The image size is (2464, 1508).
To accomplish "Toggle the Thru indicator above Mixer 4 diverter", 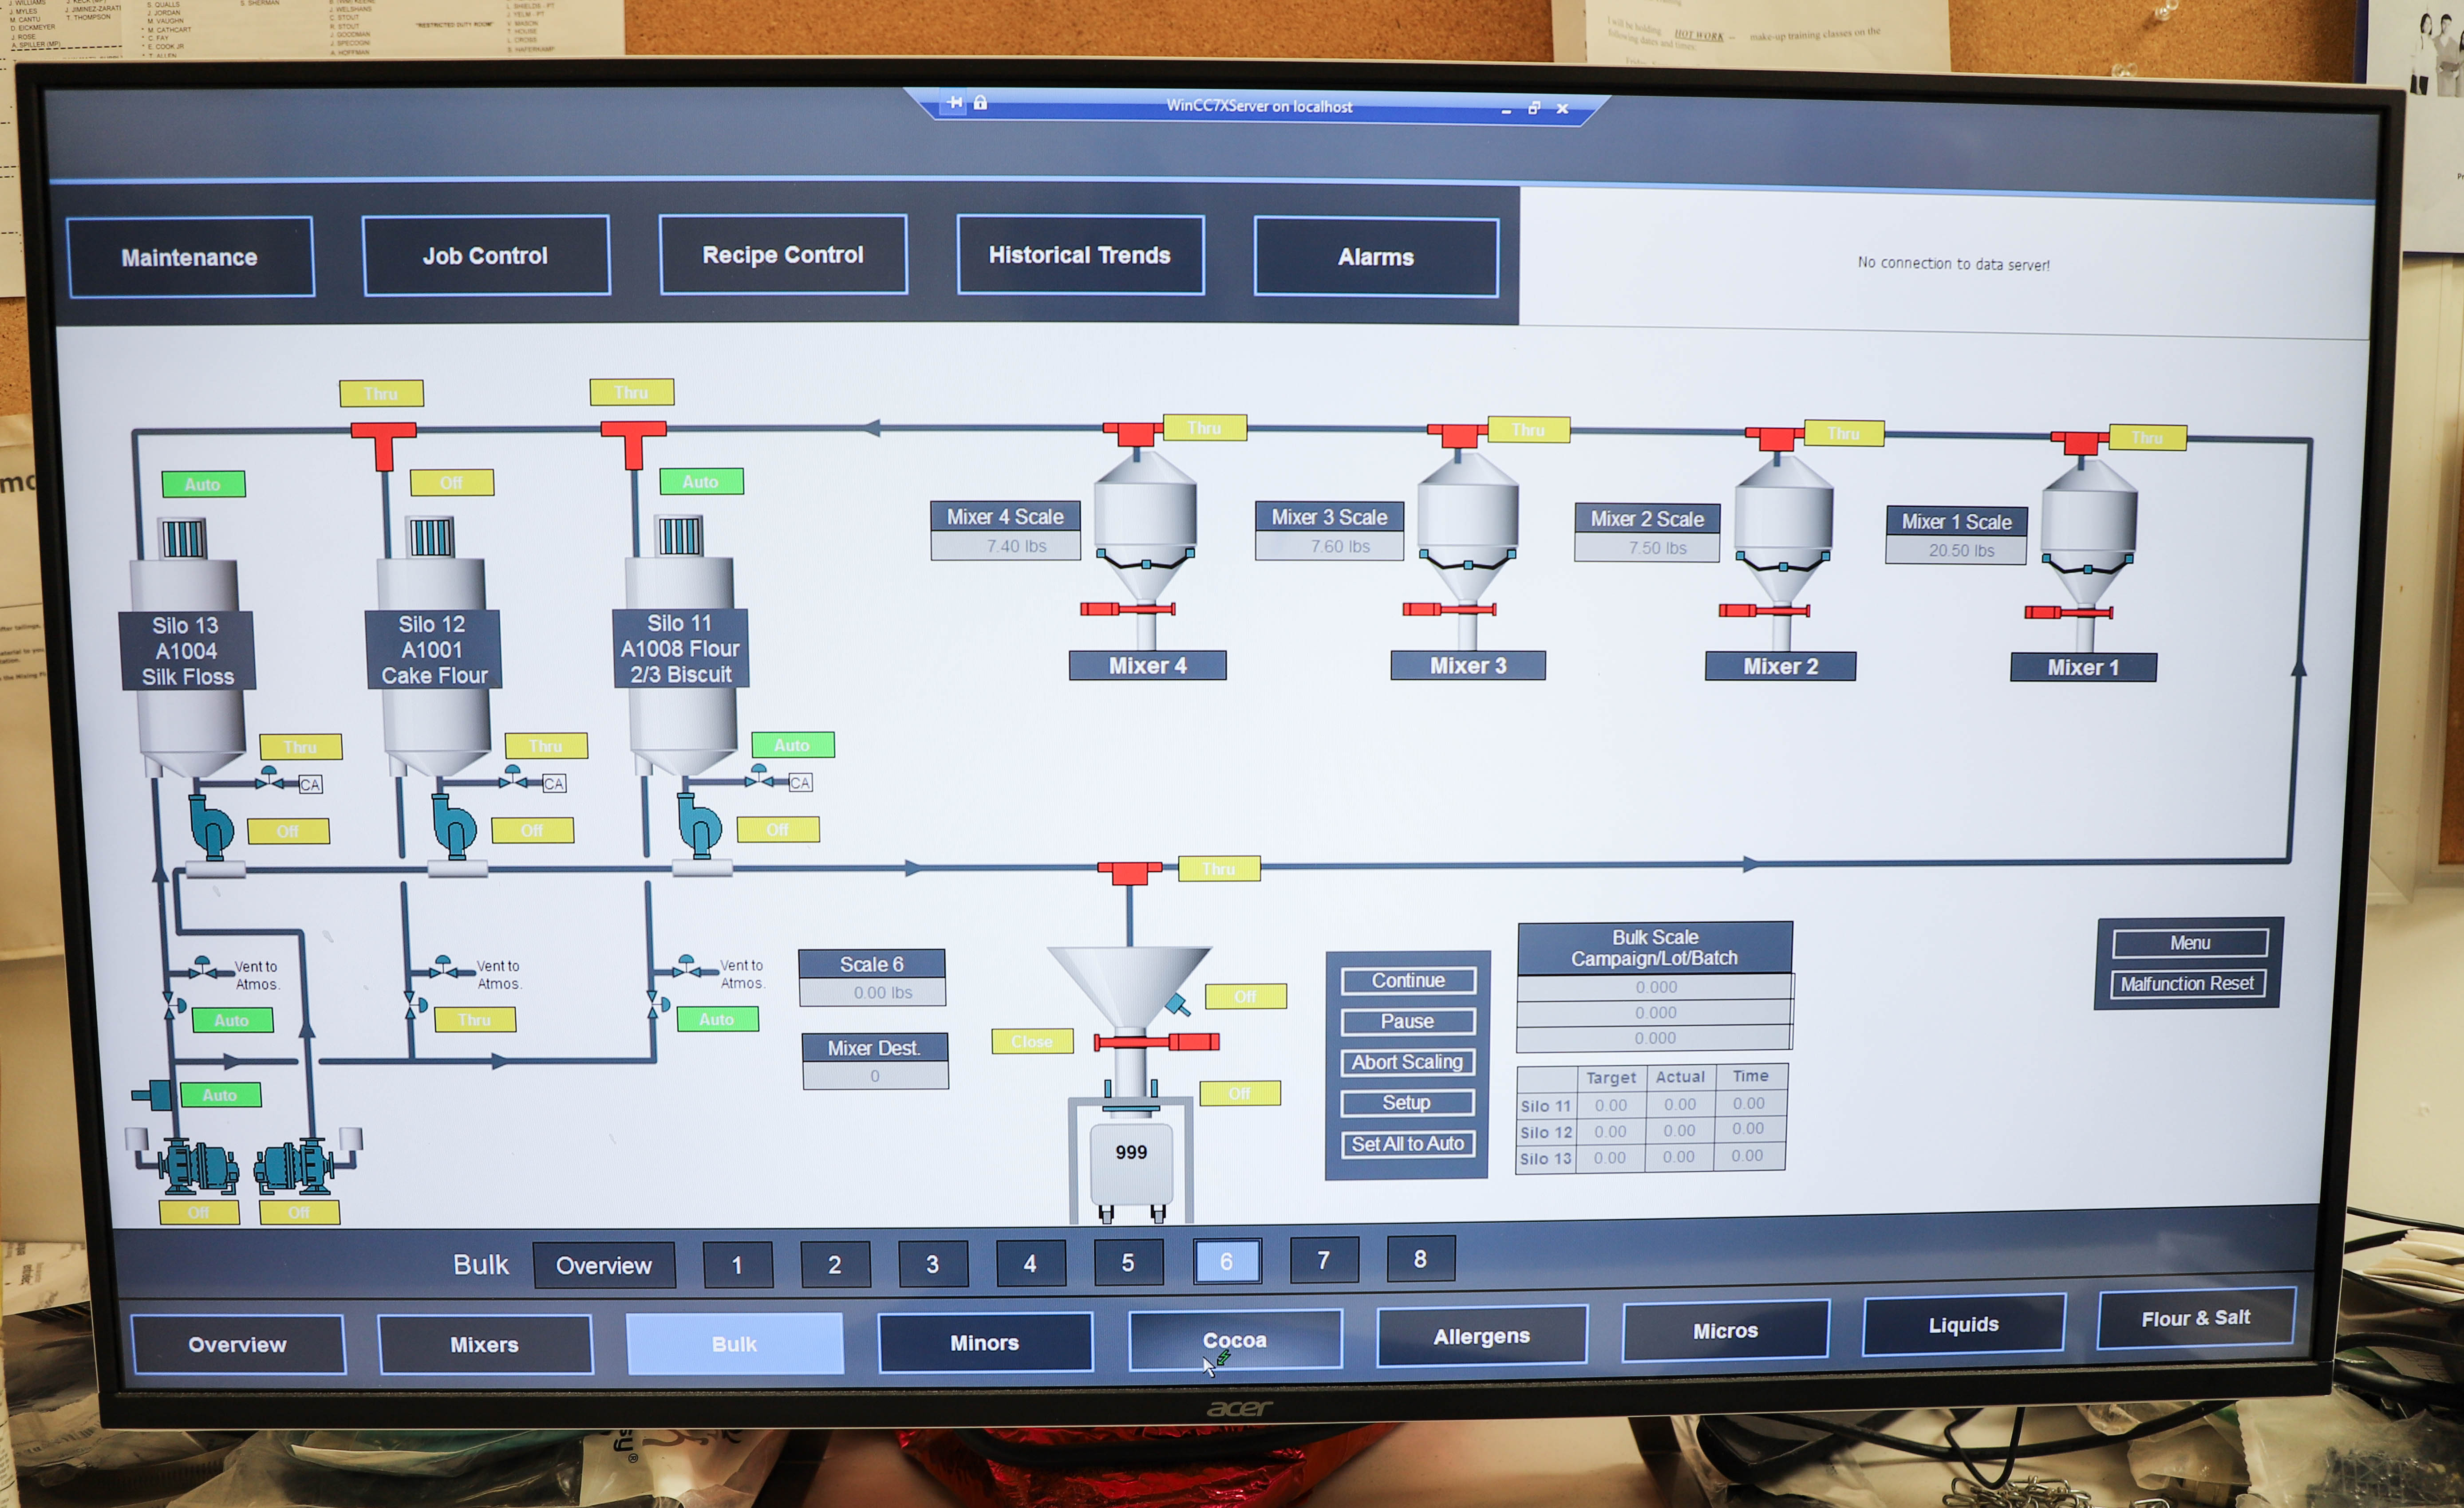I will pyautogui.click(x=1204, y=428).
